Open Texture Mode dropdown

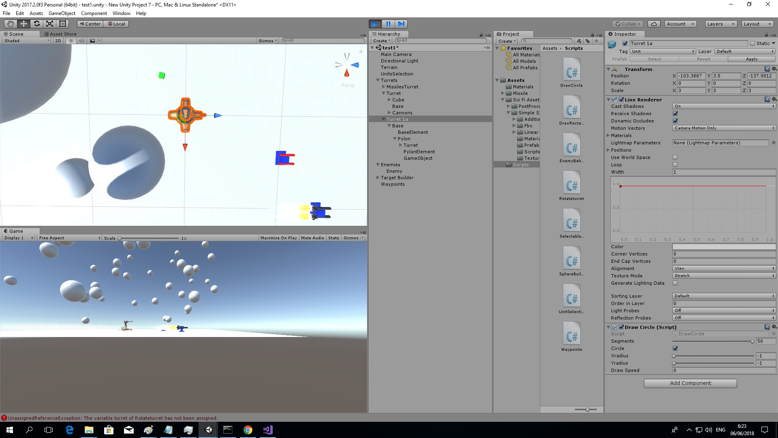(724, 276)
